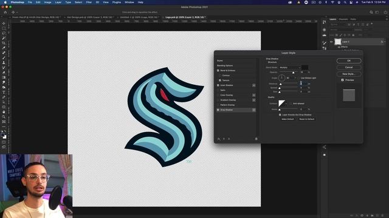Screen dimensions: 389x218
Task: Select the Brush tool
Action: tap(4, 58)
